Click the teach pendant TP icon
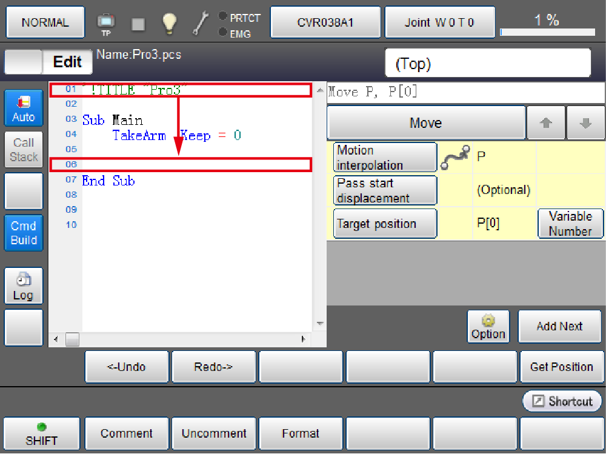 [106, 24]
